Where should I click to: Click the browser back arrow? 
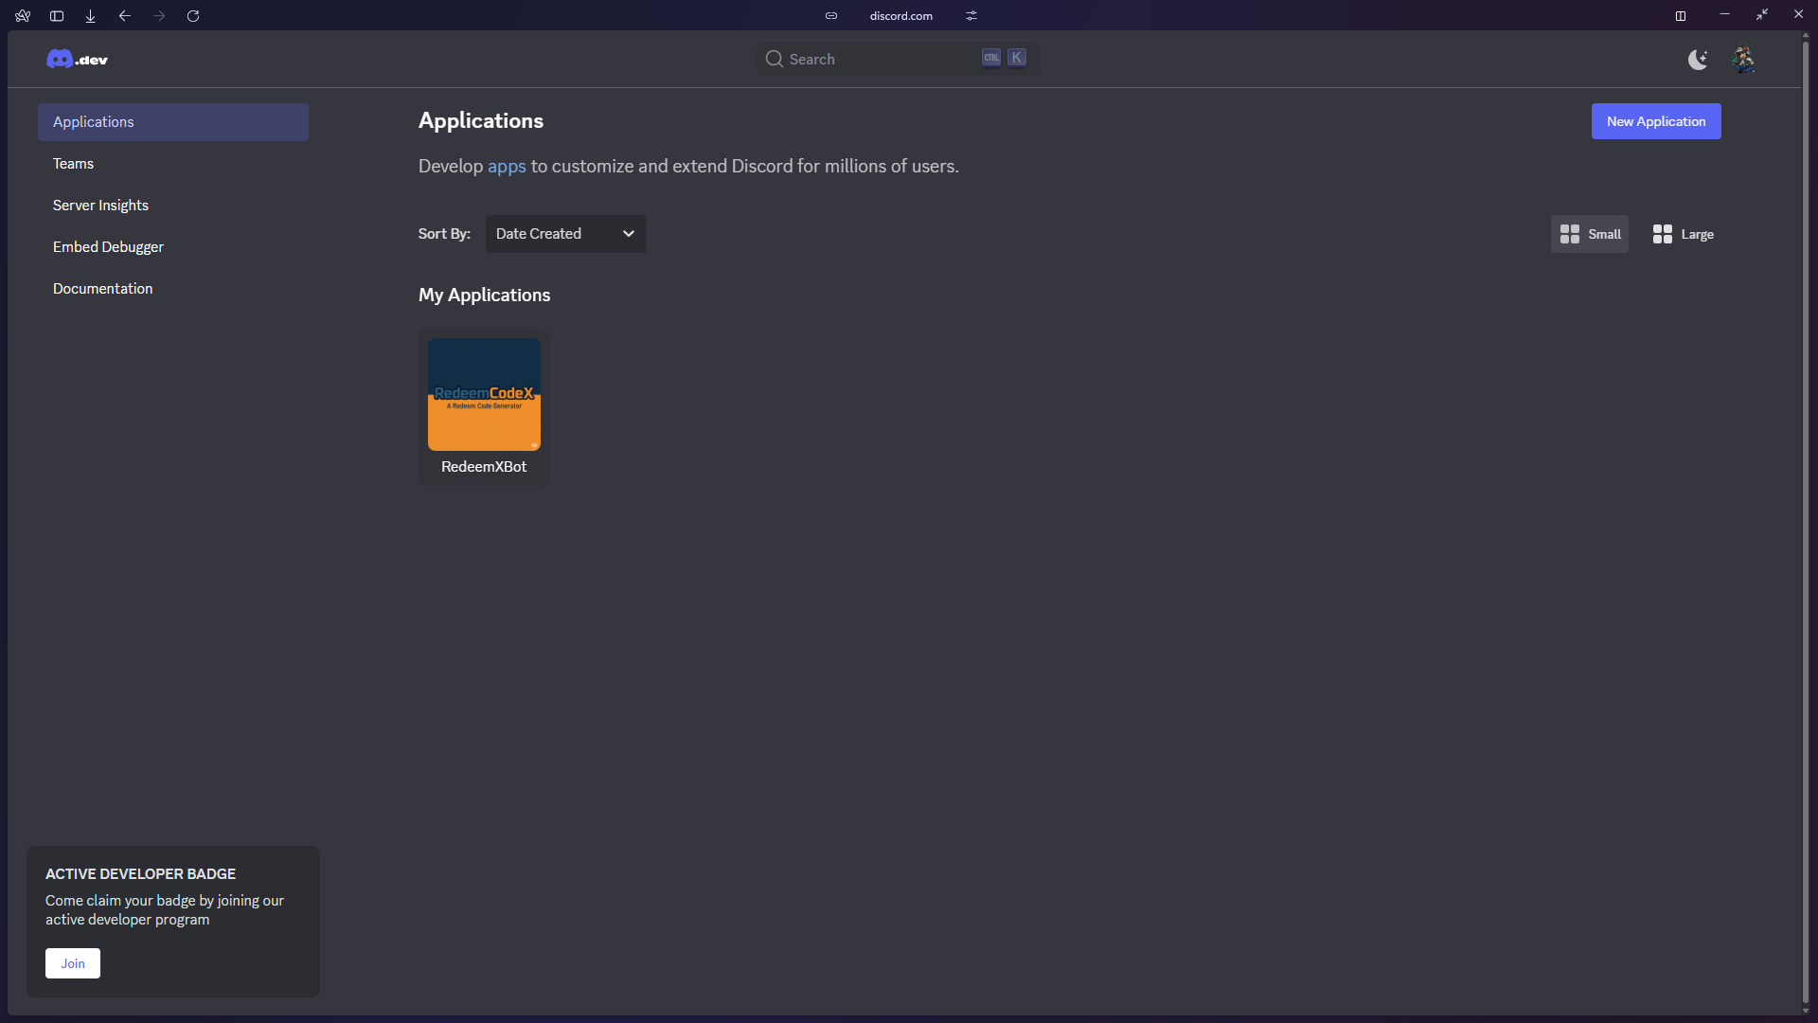(x=125, y=16)
